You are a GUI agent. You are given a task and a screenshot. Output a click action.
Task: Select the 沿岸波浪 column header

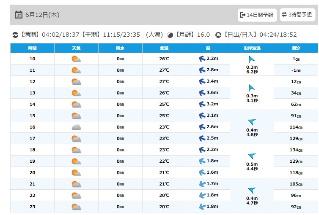click(252, 48)
